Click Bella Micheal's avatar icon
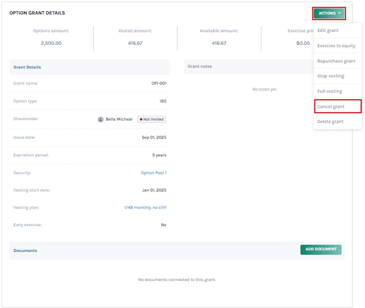 click(100, 119)
